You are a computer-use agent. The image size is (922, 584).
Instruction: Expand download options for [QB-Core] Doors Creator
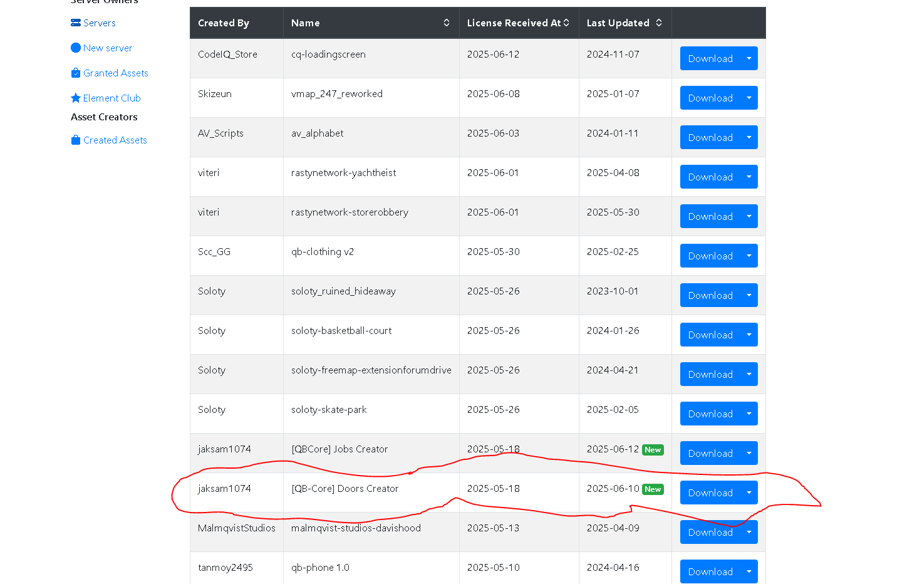tap(749, 493)
